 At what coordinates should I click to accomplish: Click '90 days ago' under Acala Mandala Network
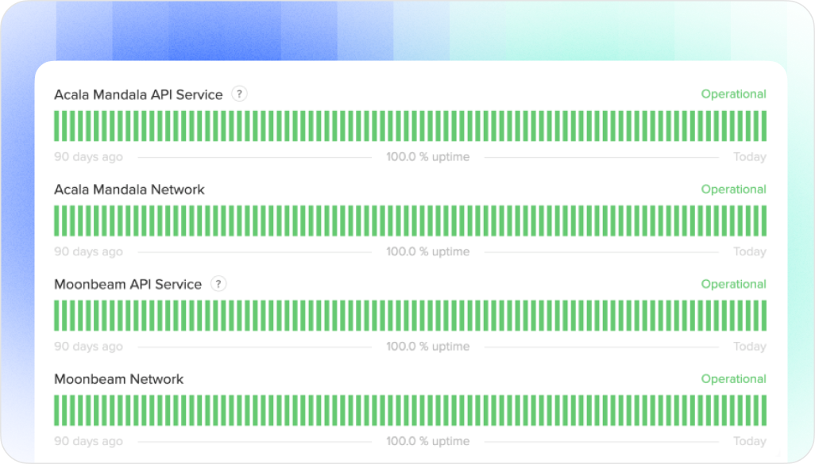88,251
